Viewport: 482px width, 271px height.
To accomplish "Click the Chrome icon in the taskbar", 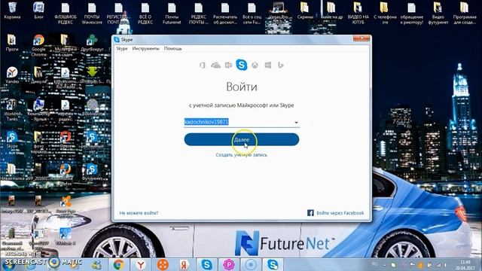I will coord(119,264).
